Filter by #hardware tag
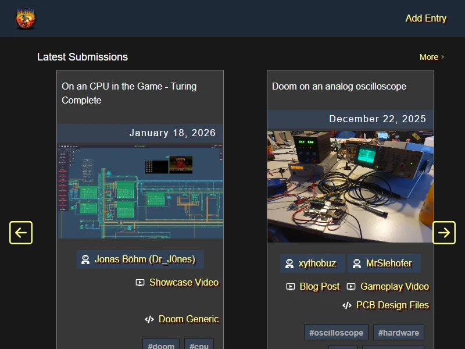Screen dimensions: 465x349 coord(398,333)
